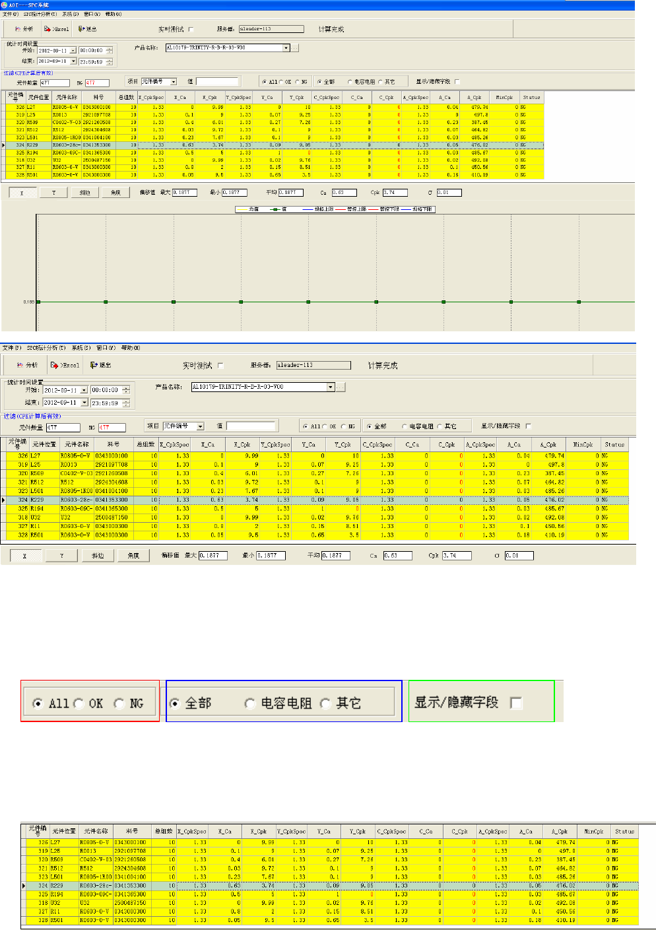Select the 电容电阻 radio in the enlarged blue box

pyautogui.click(x=250, y=704)
